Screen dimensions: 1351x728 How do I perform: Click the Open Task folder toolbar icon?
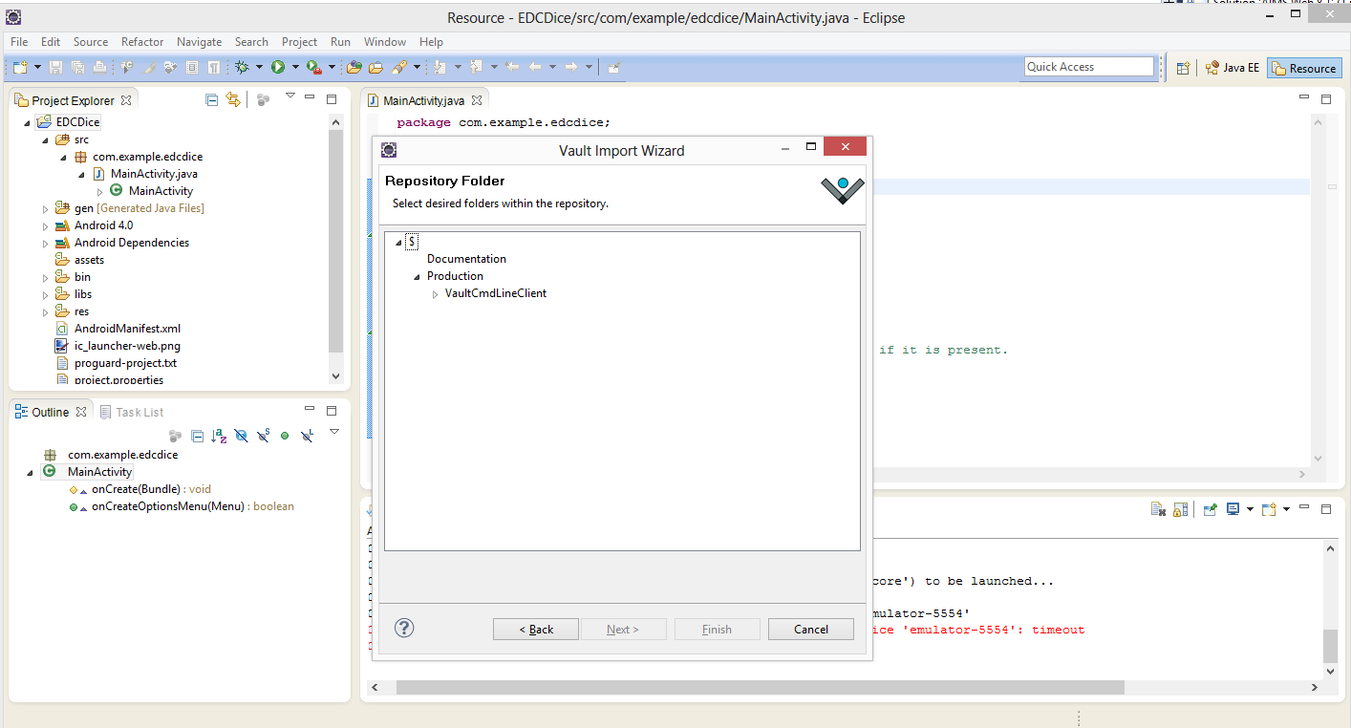click(375, 67)
